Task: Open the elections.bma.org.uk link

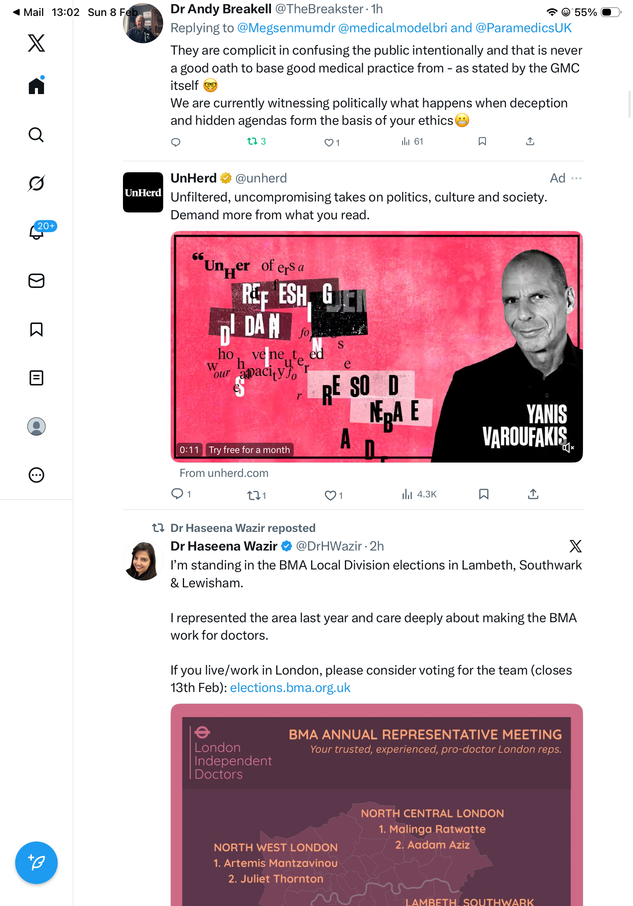Action: (290, 688)
